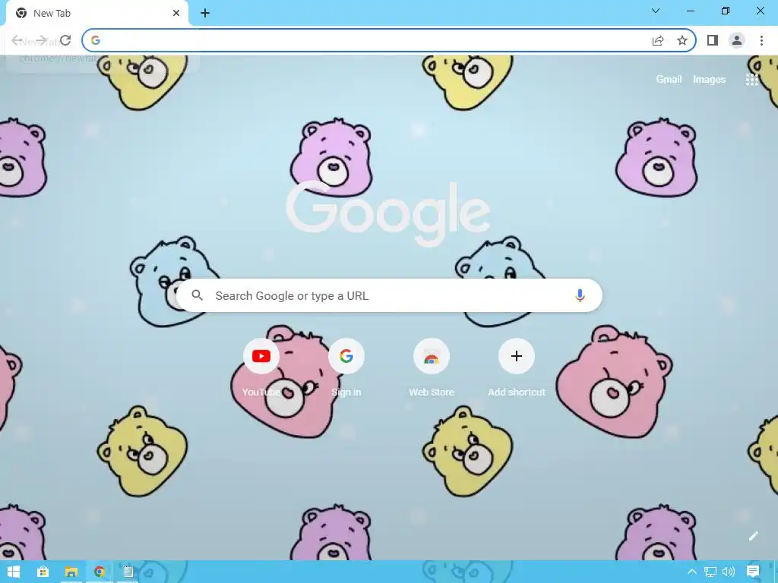Open File Explorer from the taskbar
The image size is (778, 583).
click(71, 572)
